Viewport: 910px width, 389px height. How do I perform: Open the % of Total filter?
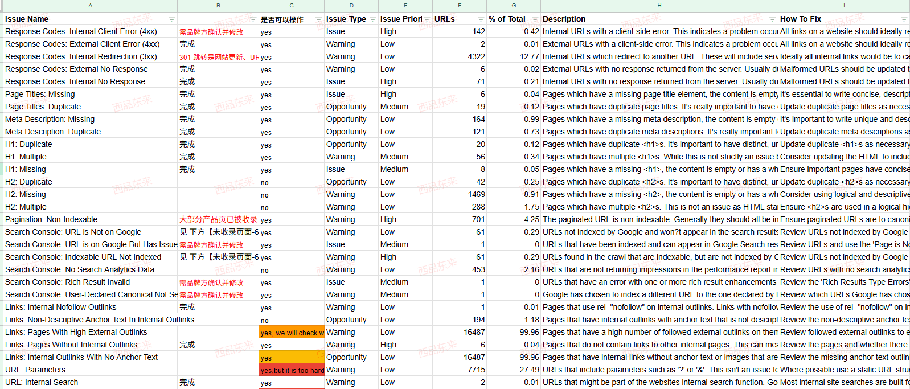click(x=535, y=19)
